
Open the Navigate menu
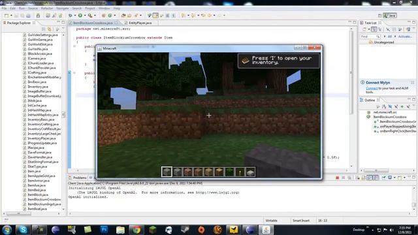point(63,8)
